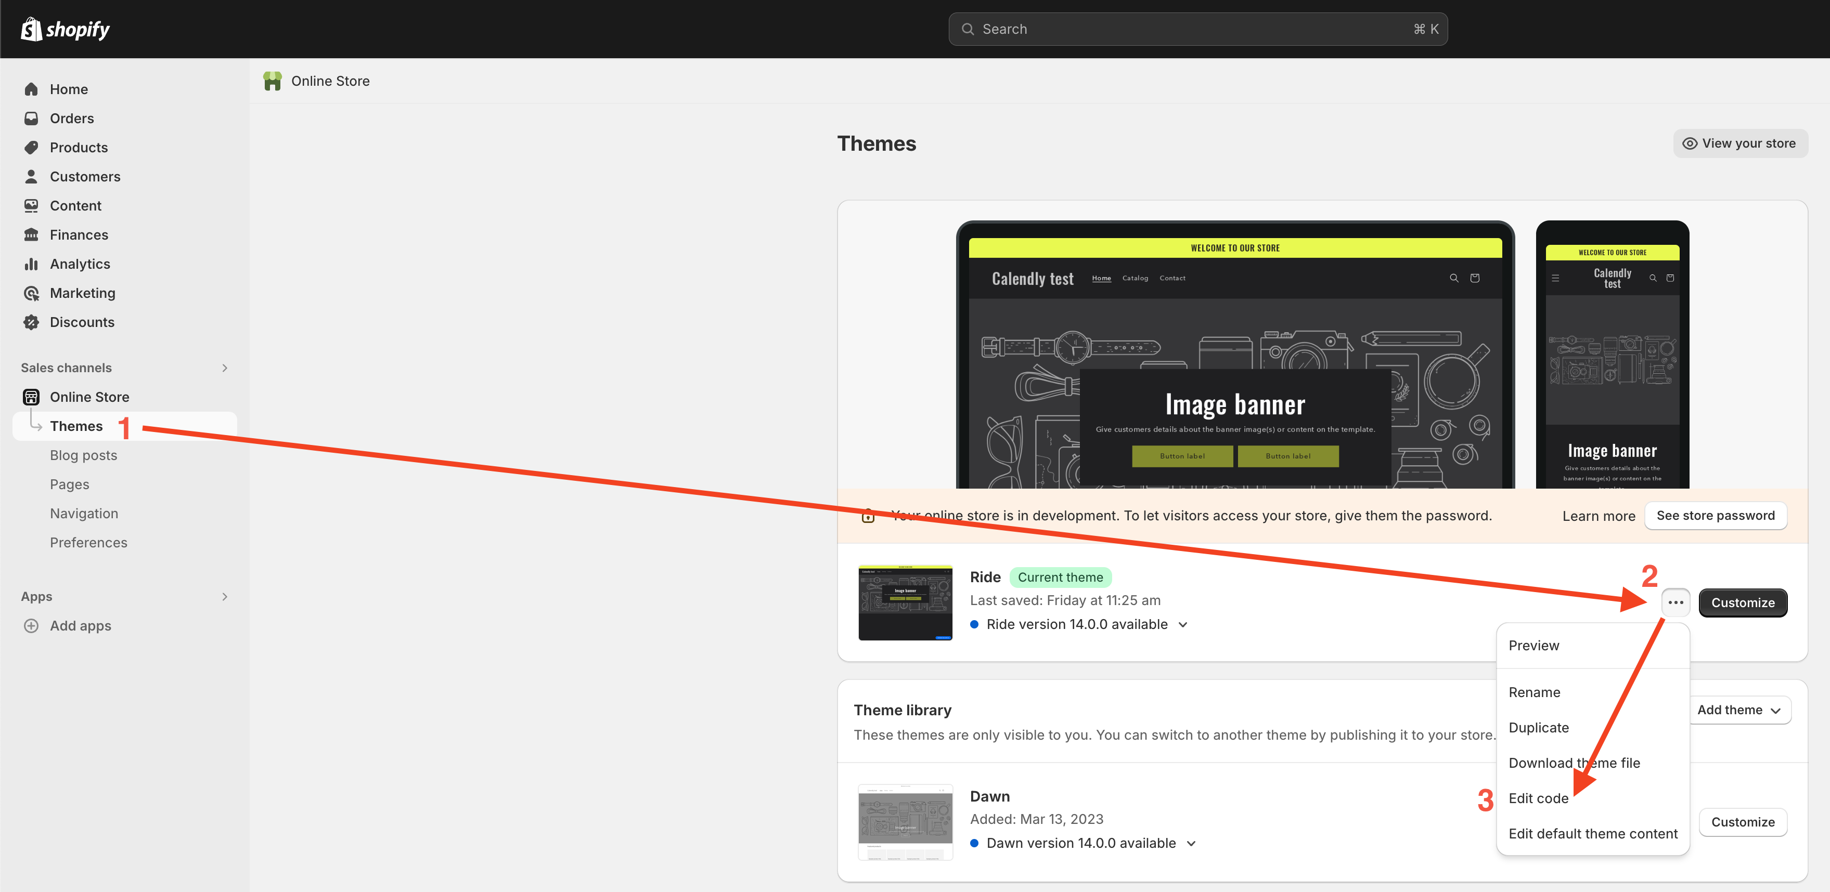Expand Ride version 14.0.0 available dropdown
The height and width of the screenshot is (892, 1830).
coord(1183,624)
